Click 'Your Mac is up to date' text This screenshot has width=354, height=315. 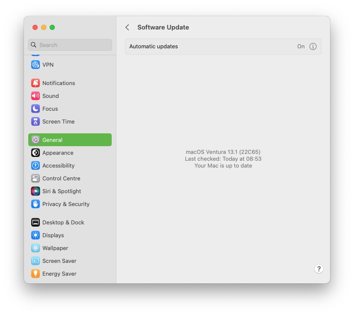click(x=223, y=166)
